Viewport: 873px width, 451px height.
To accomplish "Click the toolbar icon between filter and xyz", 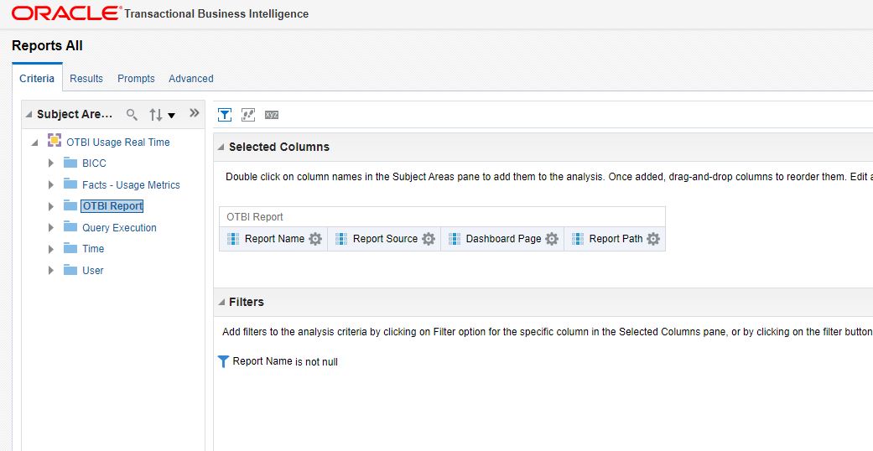I will point(247,115).
